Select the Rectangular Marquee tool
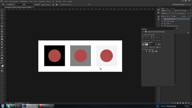Viewport: 192px width, 108px height. (2, 13)
